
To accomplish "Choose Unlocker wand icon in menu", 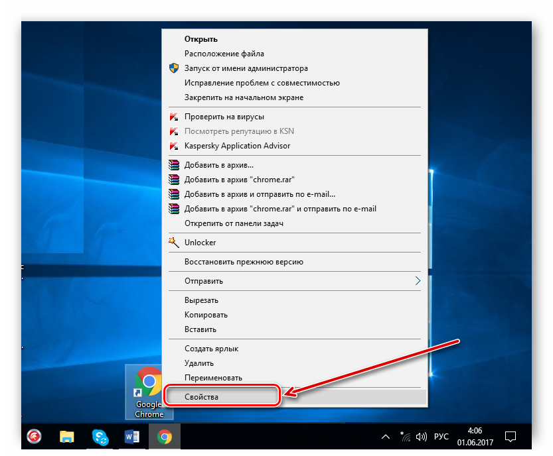I will [x=173, y=243].
